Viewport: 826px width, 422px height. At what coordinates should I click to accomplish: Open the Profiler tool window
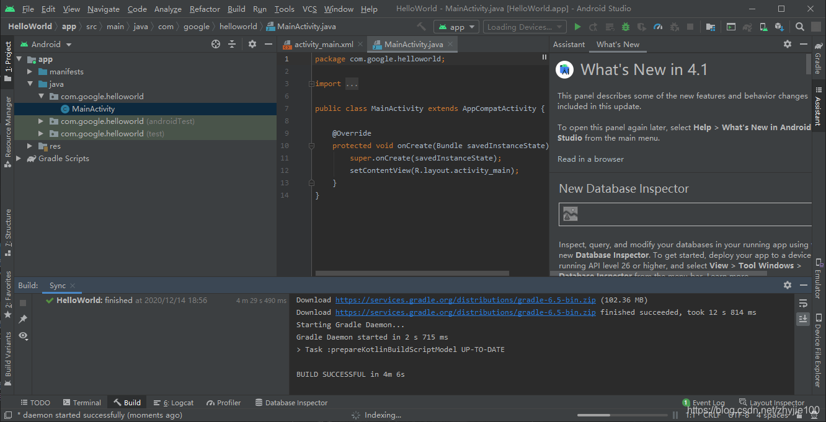[224, 403]
